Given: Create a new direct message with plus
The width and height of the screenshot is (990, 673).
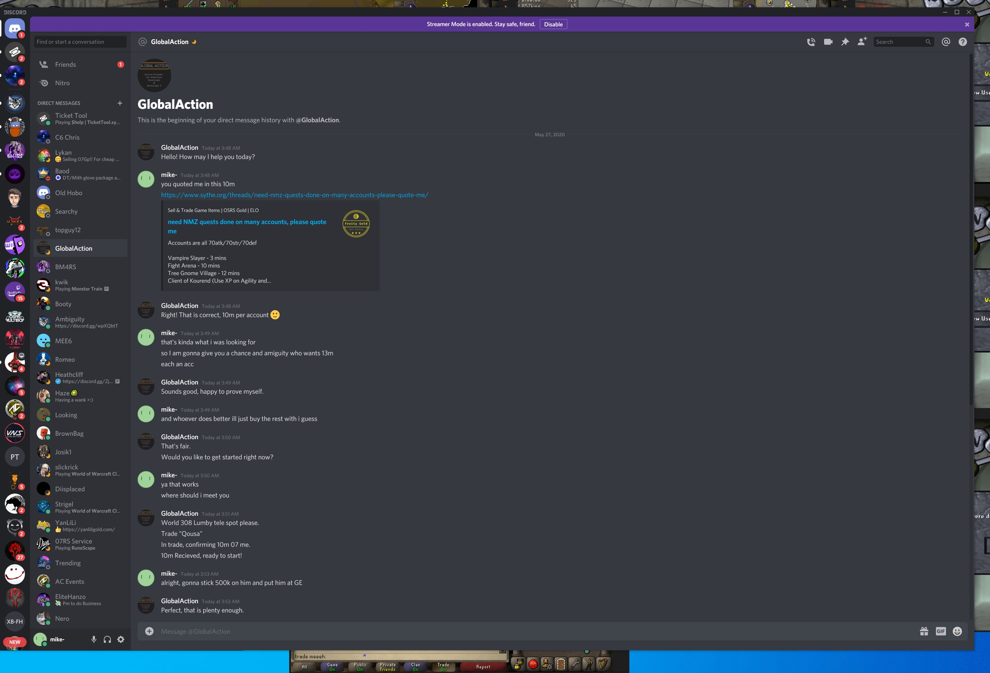Looking at the screenshot, I should (120, 103).
